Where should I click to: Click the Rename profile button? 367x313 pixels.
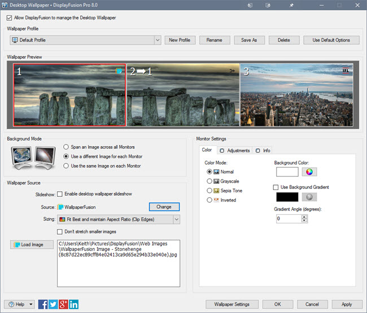click(215, 40)
